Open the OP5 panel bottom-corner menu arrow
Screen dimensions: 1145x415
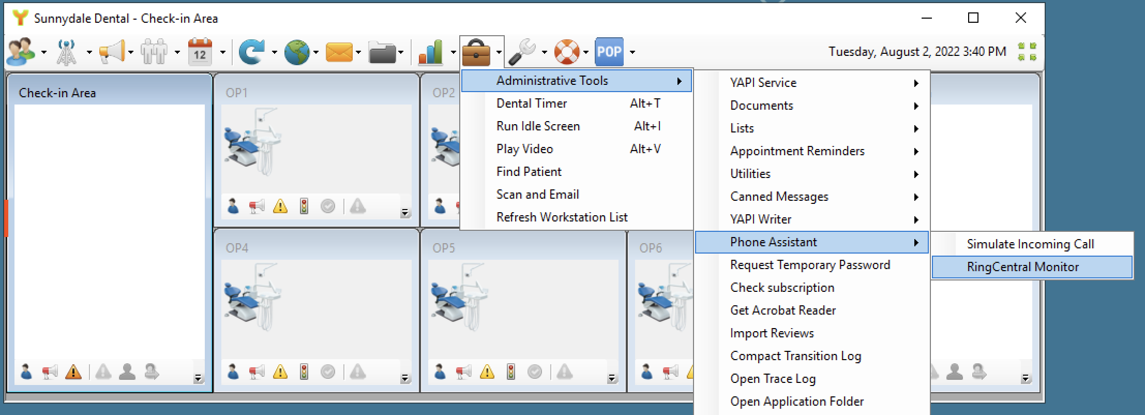[612, 378]
